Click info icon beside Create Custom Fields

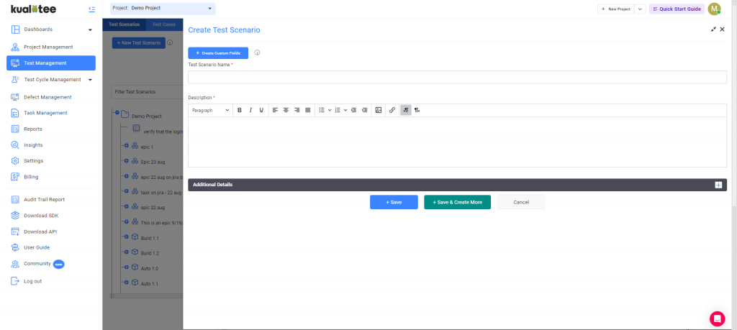click(x=257, y=53)
